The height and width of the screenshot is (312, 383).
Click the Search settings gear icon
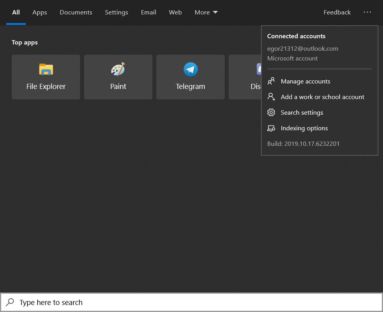tap(271, 112)
